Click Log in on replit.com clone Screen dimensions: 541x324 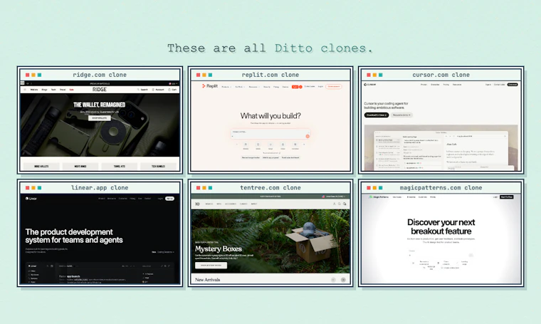pyautogui.click(x=320, y=87)
